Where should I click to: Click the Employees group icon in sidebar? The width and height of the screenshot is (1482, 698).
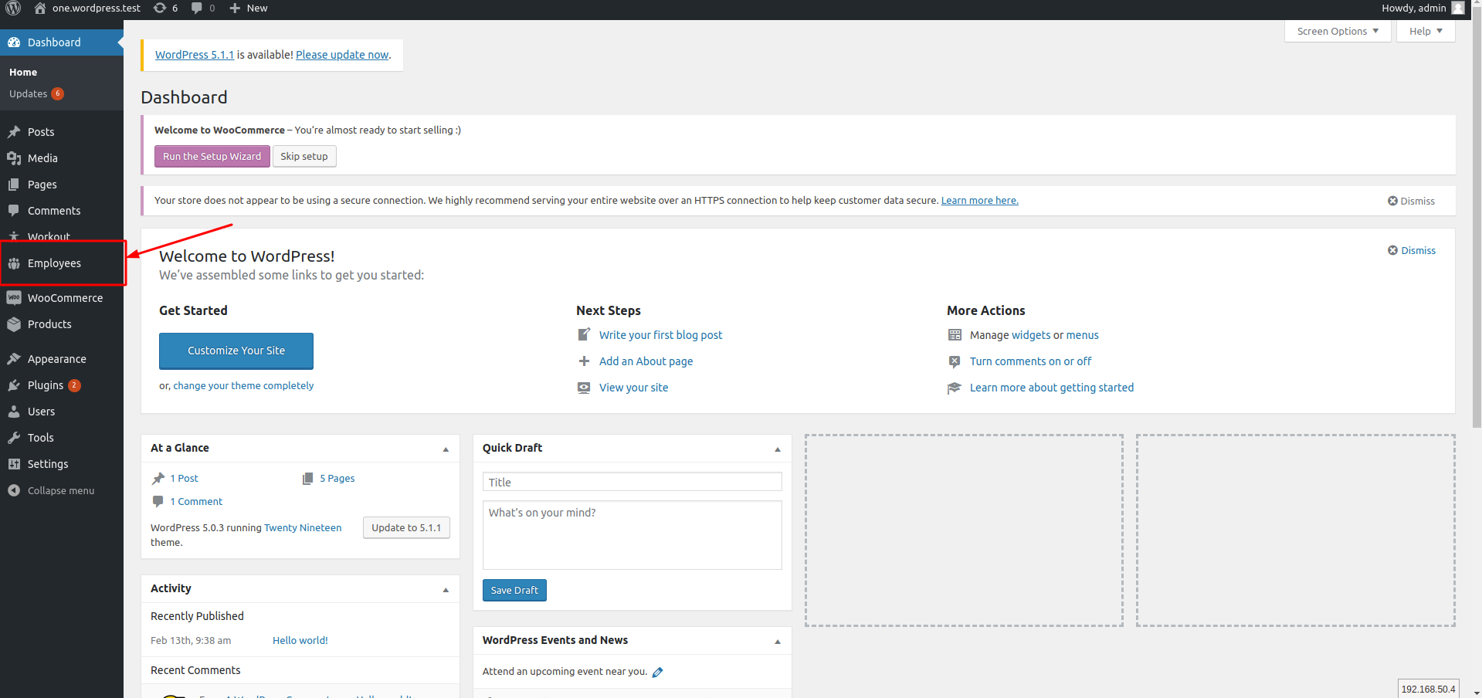[x=14, y=263]
